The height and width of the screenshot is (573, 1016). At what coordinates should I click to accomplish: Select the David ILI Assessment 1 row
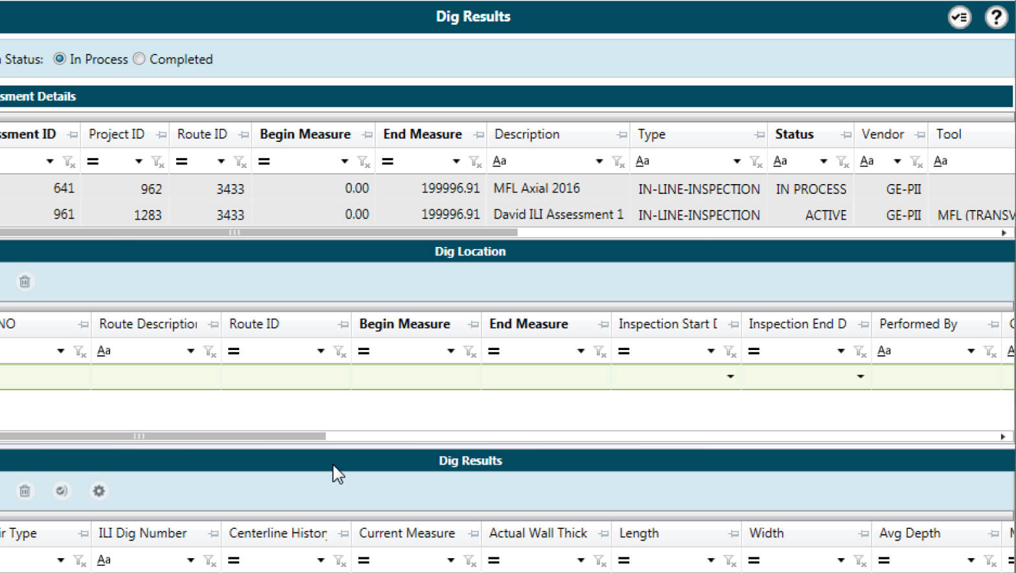(557, 215)
